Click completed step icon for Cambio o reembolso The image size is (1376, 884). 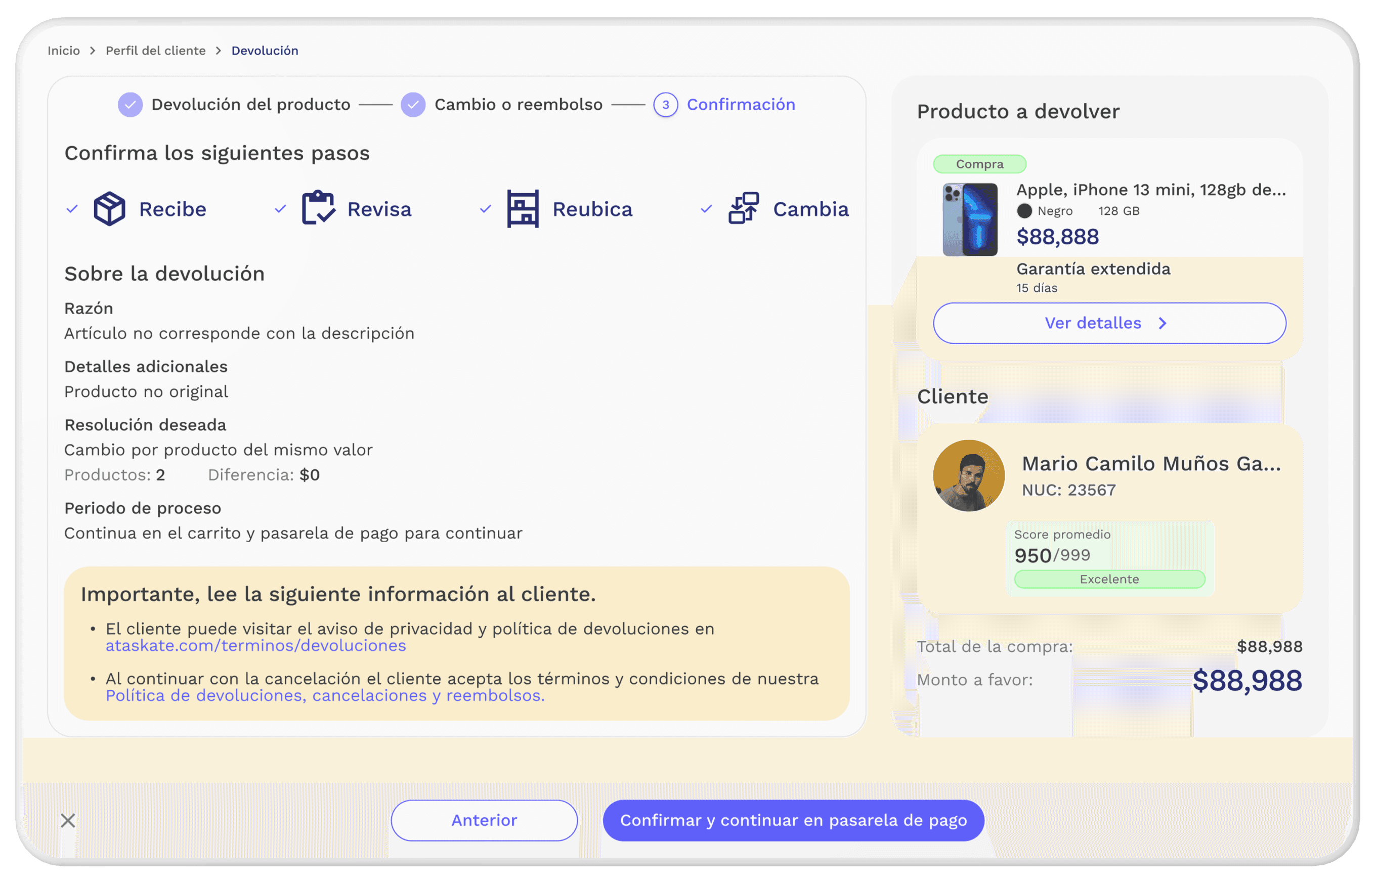click(x=413, y=105)
